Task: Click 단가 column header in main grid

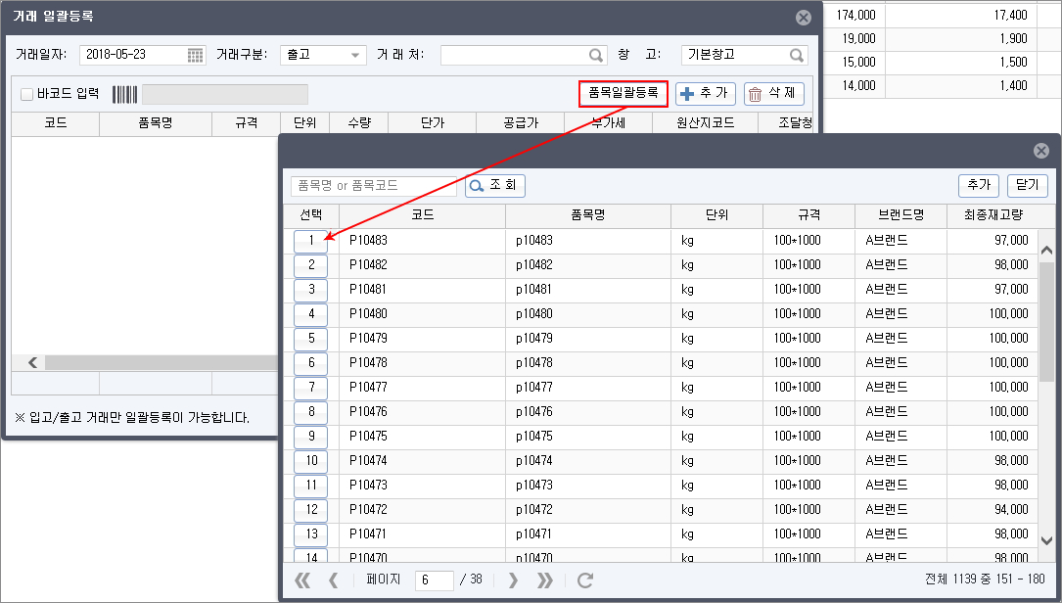Action: [433, 123]
